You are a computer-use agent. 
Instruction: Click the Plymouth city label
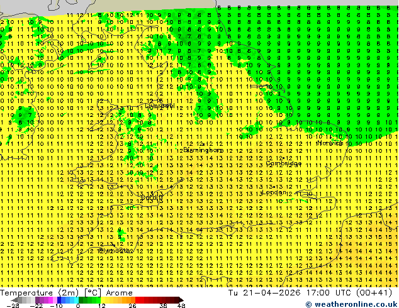tap(115, 251)
